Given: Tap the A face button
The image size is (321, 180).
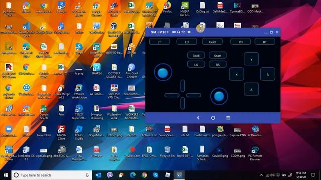Looking at the screenshot, I should pos(251,89).
